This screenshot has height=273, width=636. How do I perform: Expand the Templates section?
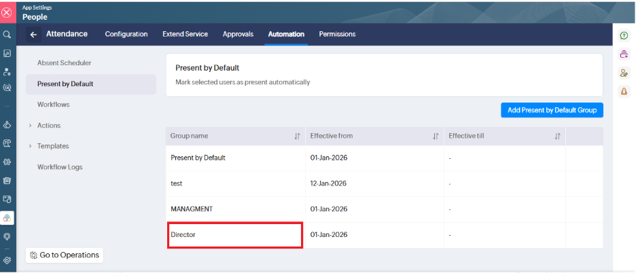[x=52, y=146]
